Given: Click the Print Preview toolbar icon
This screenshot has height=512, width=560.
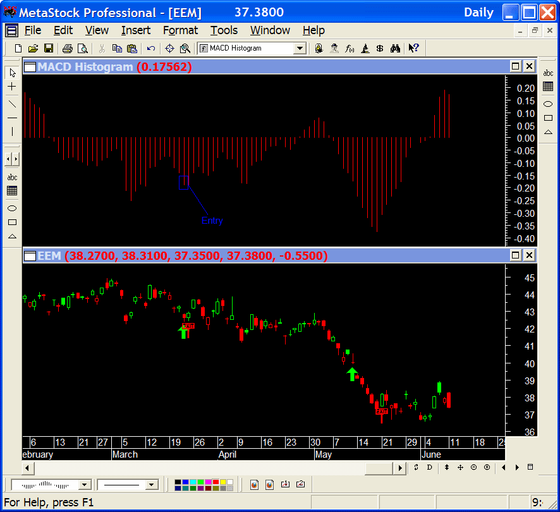Looking at the screenshot, I should [83, 48].
